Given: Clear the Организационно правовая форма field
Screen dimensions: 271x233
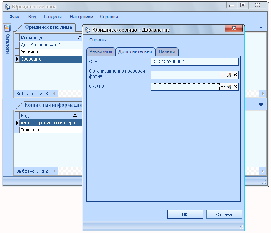Looking at the screenshot, I should pyautogui.click(x=235, y=75).
